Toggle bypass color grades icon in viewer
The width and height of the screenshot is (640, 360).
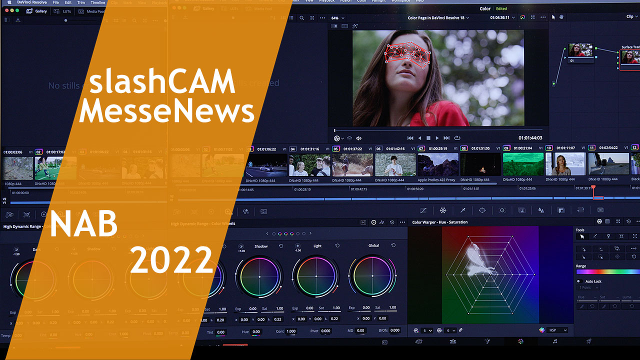point(522,17)
